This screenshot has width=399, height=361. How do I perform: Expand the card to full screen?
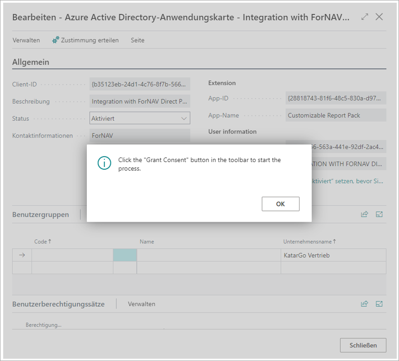365,17
